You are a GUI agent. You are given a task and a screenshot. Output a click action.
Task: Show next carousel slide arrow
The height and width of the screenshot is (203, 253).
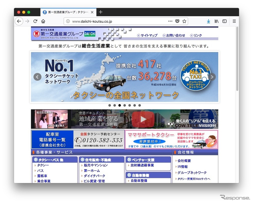click(212, 77)
